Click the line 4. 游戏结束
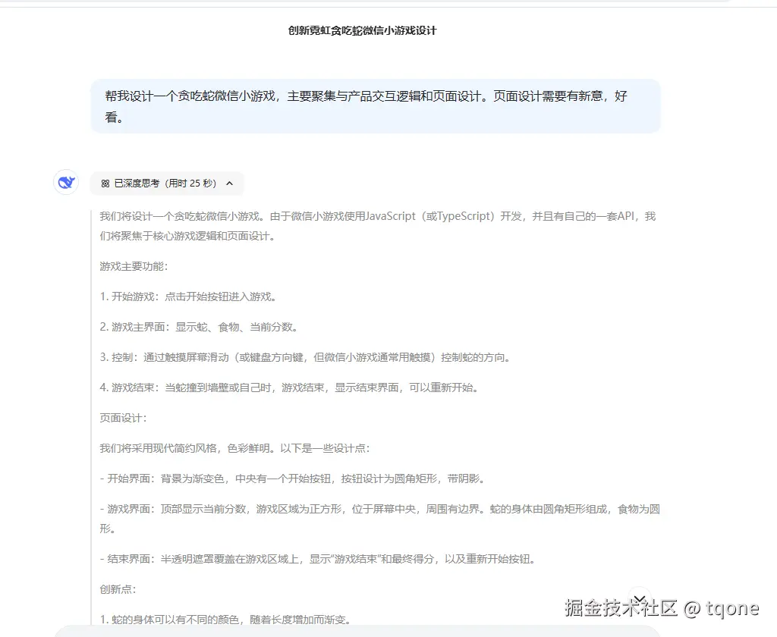 [x=290, y=388]
